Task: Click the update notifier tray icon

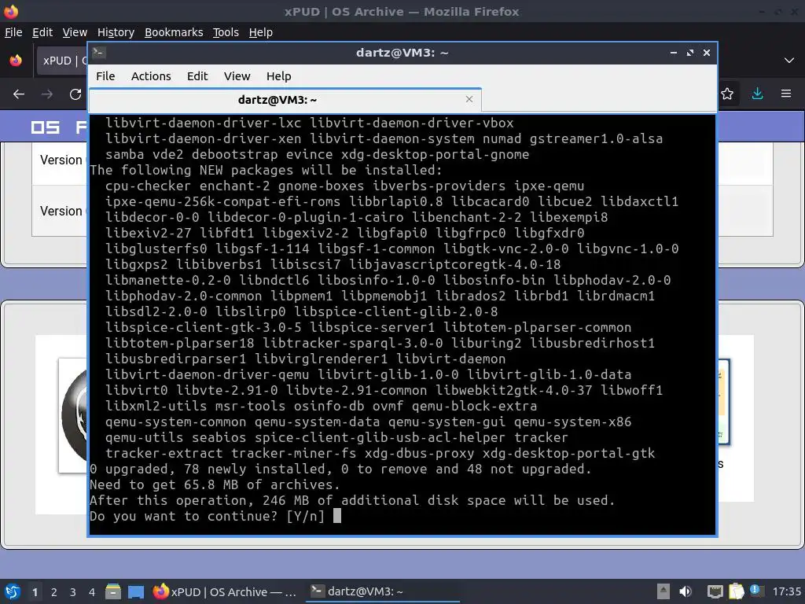Action: tap(755, 591)
